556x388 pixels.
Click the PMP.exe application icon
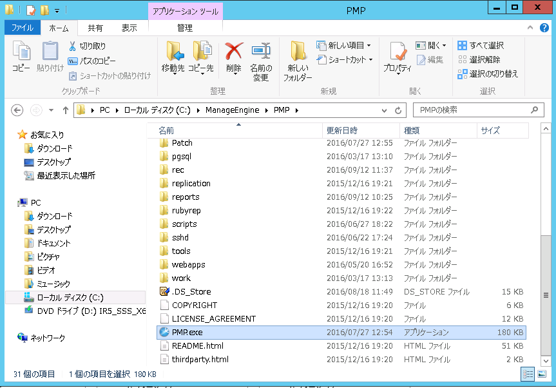pyautogui.click(x=164, y=333)
